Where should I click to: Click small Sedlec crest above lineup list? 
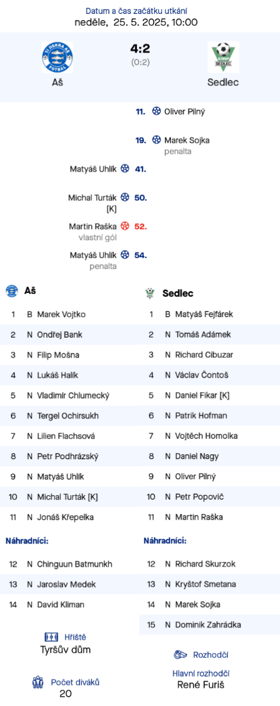coord(149,293)
